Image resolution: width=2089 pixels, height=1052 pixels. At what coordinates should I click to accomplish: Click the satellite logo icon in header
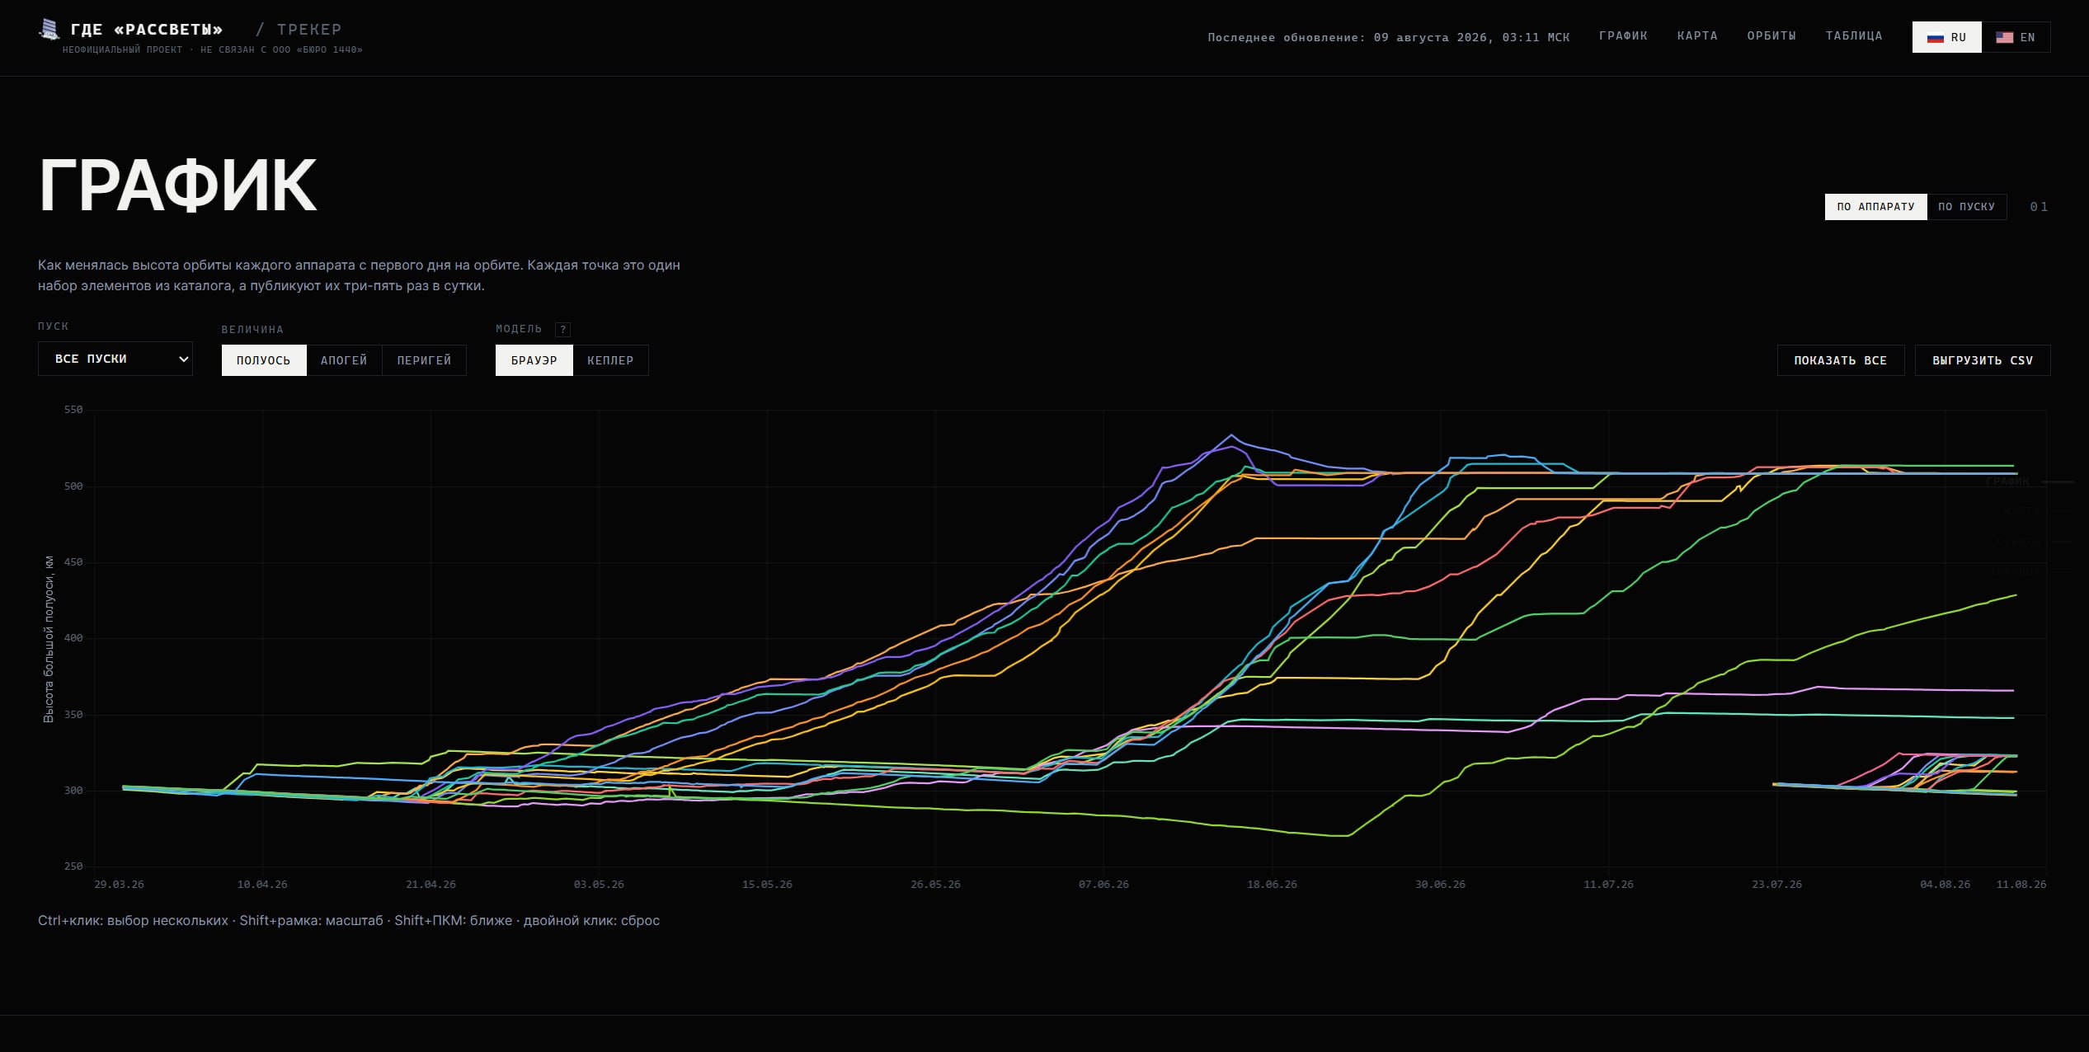(x=49, y=30)
